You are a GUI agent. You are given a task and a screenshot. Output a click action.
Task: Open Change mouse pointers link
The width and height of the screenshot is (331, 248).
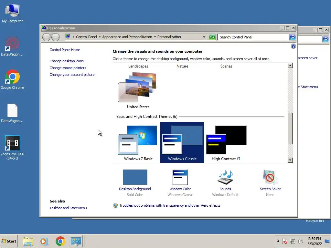[x=68, y=68]
